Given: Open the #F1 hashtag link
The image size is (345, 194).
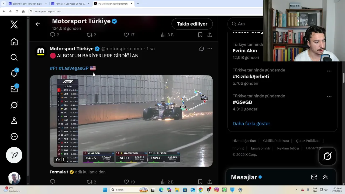Looking at the screenshot, I should 54,68.
